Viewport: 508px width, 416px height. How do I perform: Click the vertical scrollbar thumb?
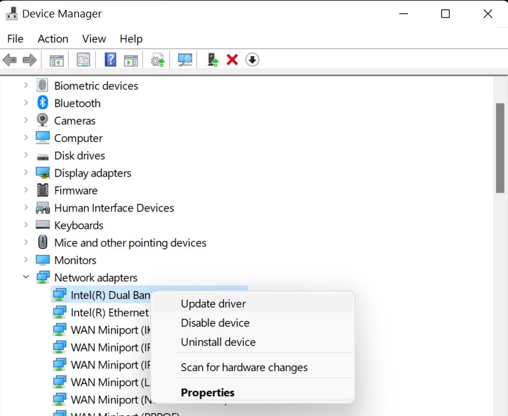pyautogui.click(x=500, y=148)
